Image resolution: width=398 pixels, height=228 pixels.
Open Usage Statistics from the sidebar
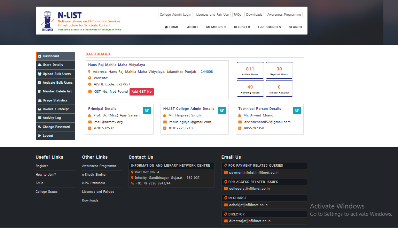[55, 100]
